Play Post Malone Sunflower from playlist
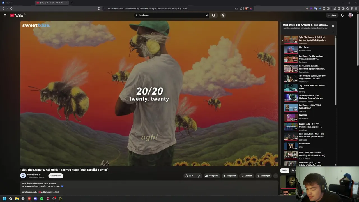This screenshot has width=359, height=202. 309,69
